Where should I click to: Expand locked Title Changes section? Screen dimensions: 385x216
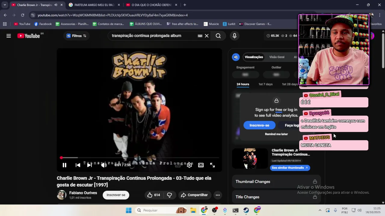276,197
